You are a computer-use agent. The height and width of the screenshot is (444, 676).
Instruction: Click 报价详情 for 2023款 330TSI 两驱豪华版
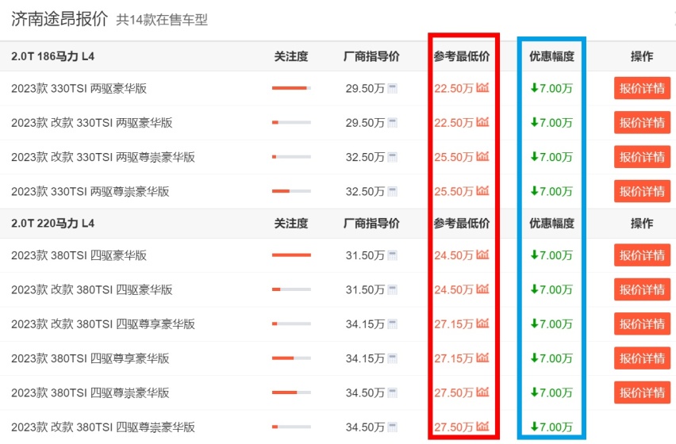(x=642, y=88)
